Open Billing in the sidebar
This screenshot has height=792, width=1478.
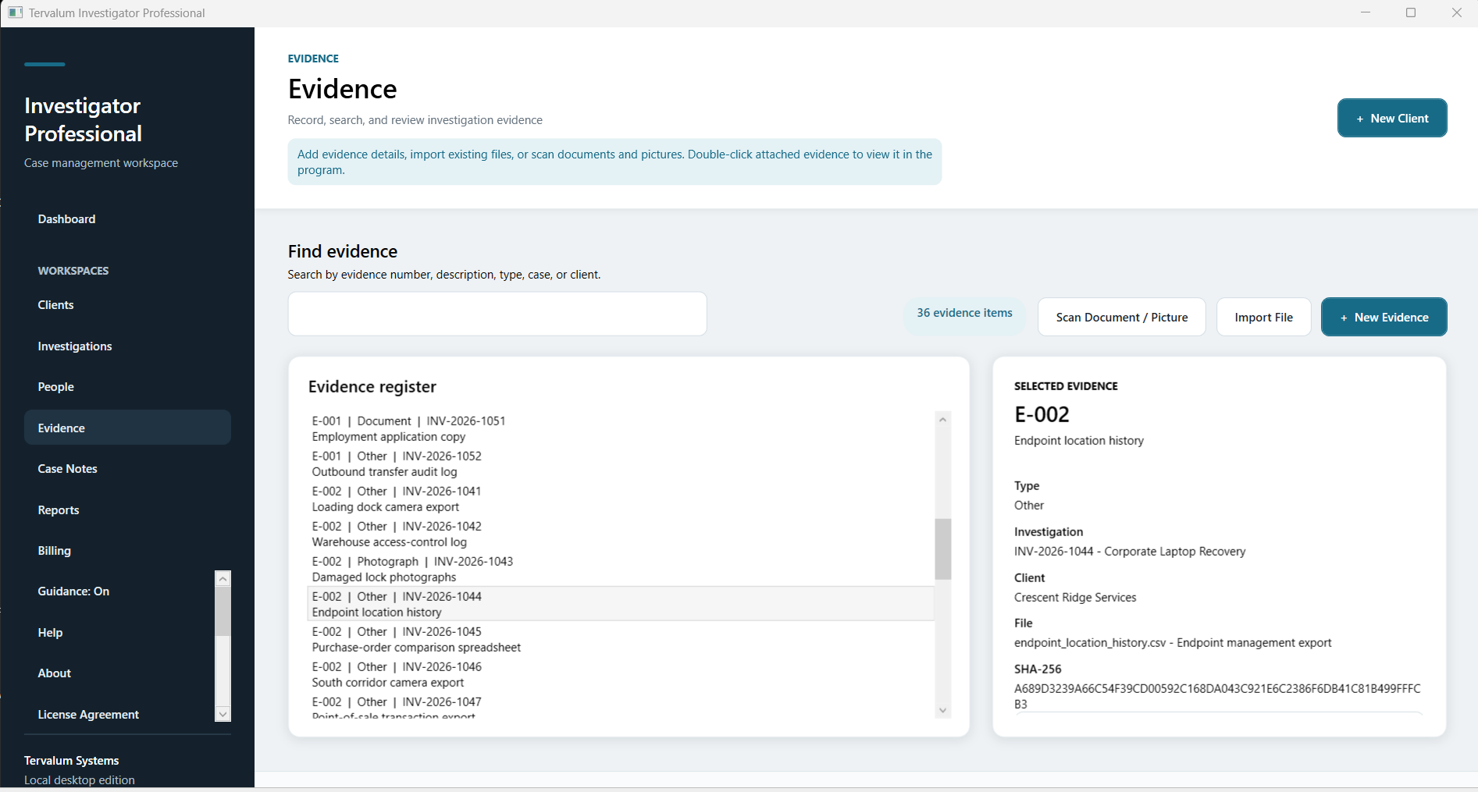coord(127,551)
